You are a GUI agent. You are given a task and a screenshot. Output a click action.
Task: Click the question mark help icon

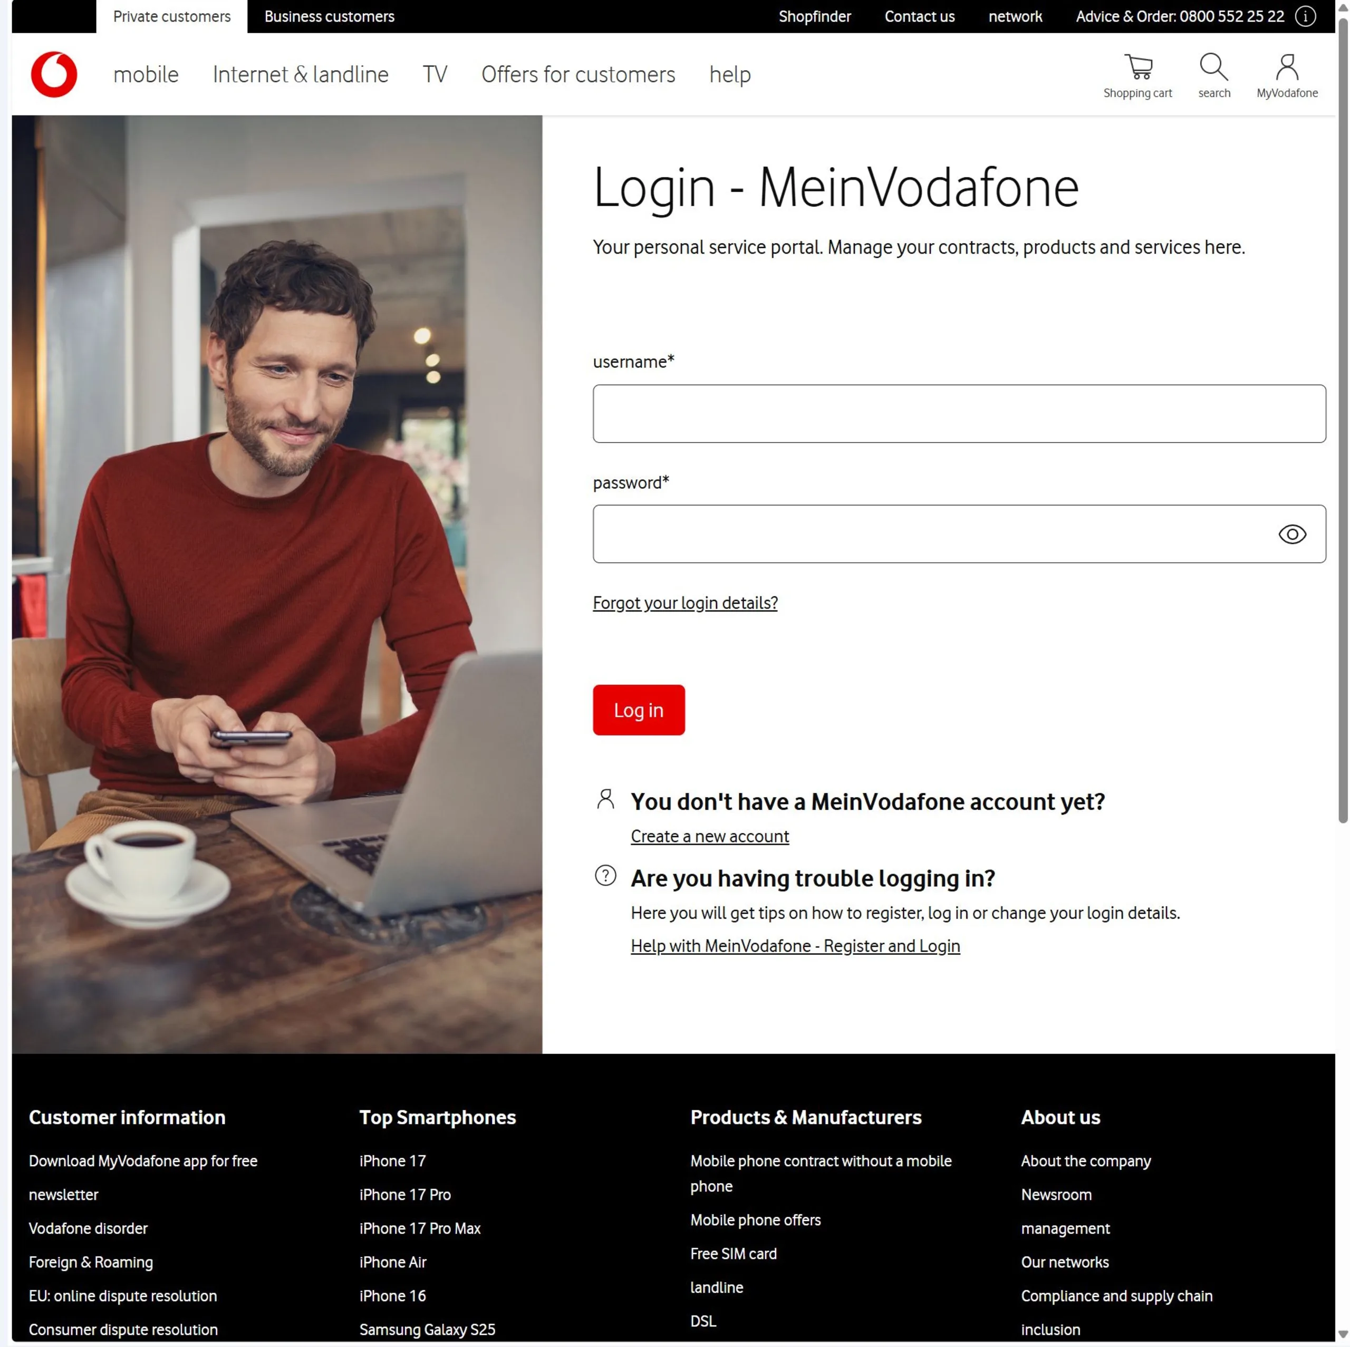(606, 875)
